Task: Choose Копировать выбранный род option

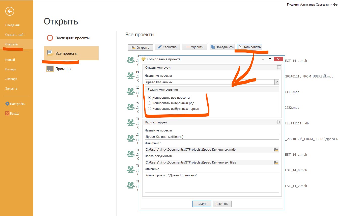Action: tap(150, 103)
